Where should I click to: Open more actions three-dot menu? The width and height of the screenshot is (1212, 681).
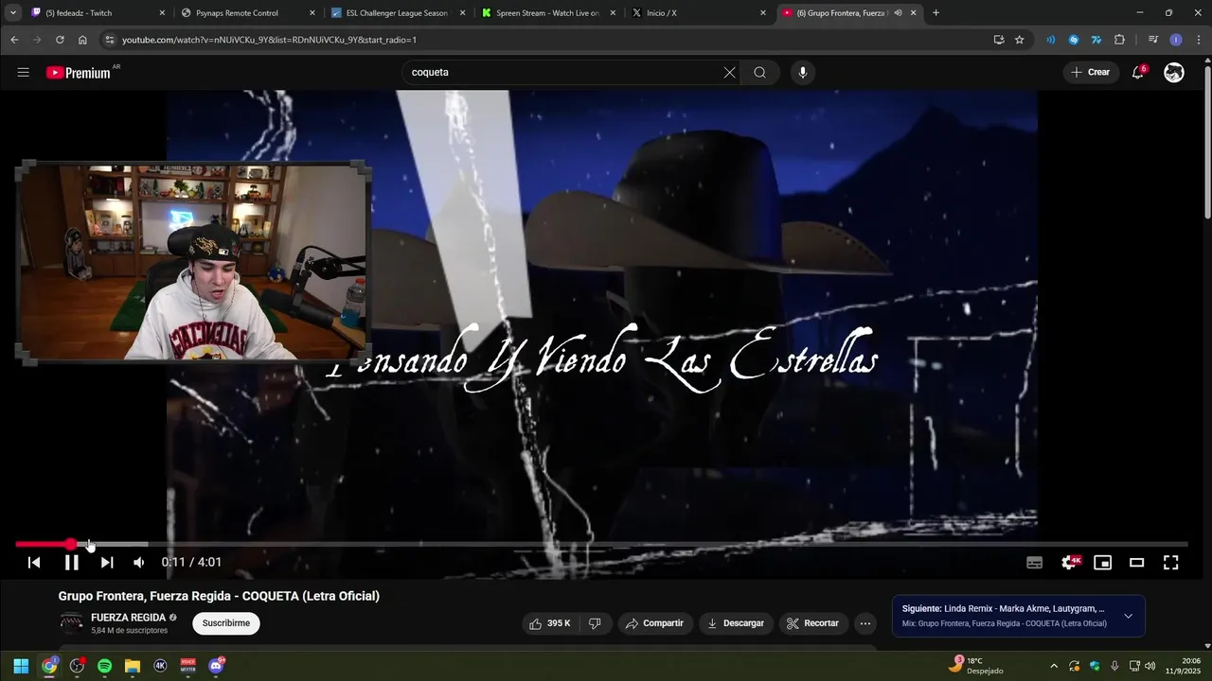[864, 623]
